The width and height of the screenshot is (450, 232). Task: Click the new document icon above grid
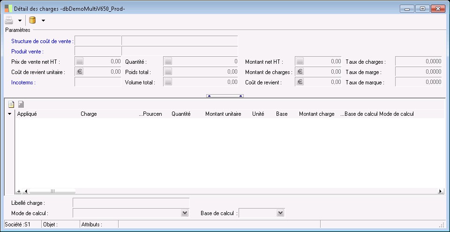pos(11,105)
